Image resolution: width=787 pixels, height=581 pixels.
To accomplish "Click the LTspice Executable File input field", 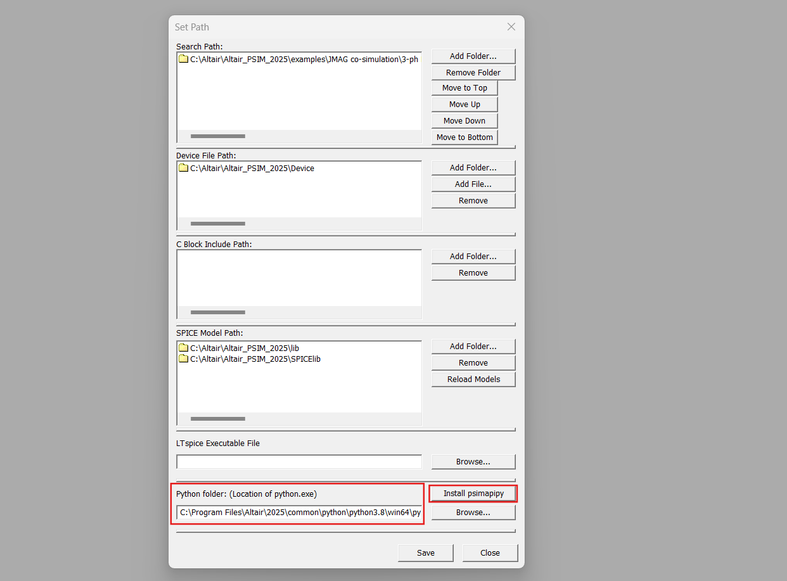I will pyautogui.click(x=299, y=462).
